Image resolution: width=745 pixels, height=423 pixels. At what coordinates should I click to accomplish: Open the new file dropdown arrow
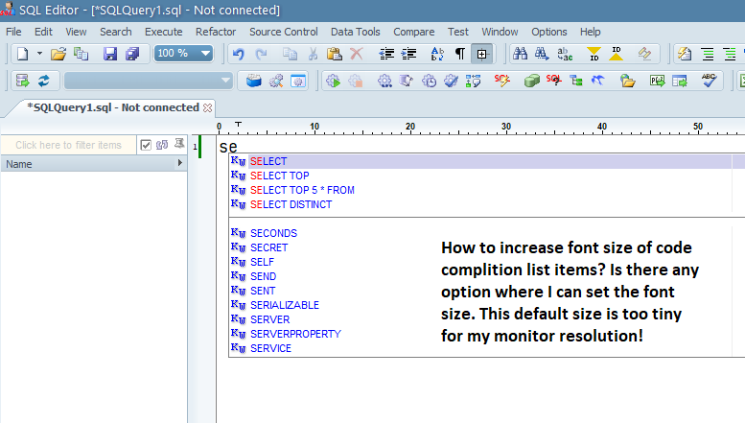point(39,54)
